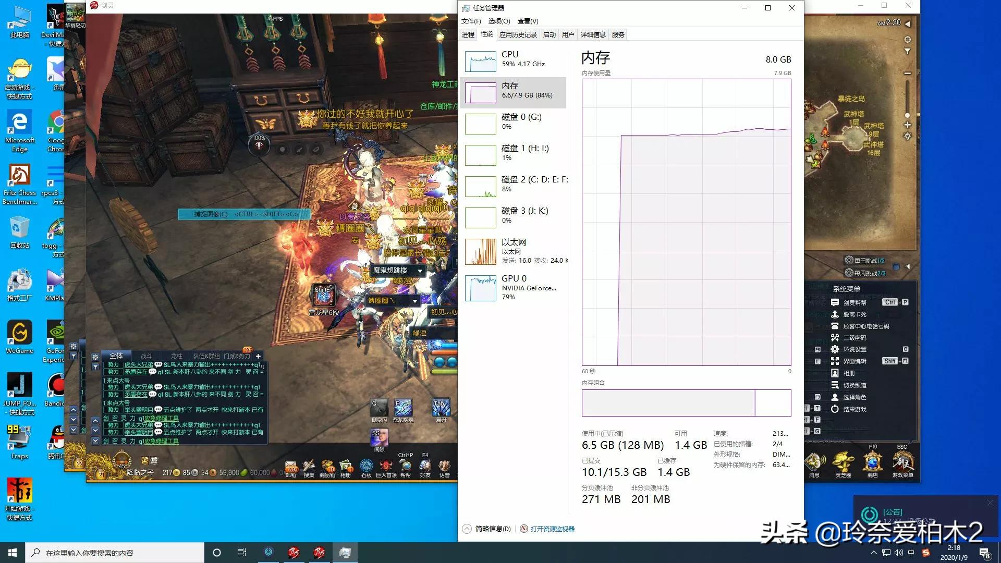Viewport: 1001px width, 563px height.
Task: Click Windows taskbar search box
Action: [115, 553]
